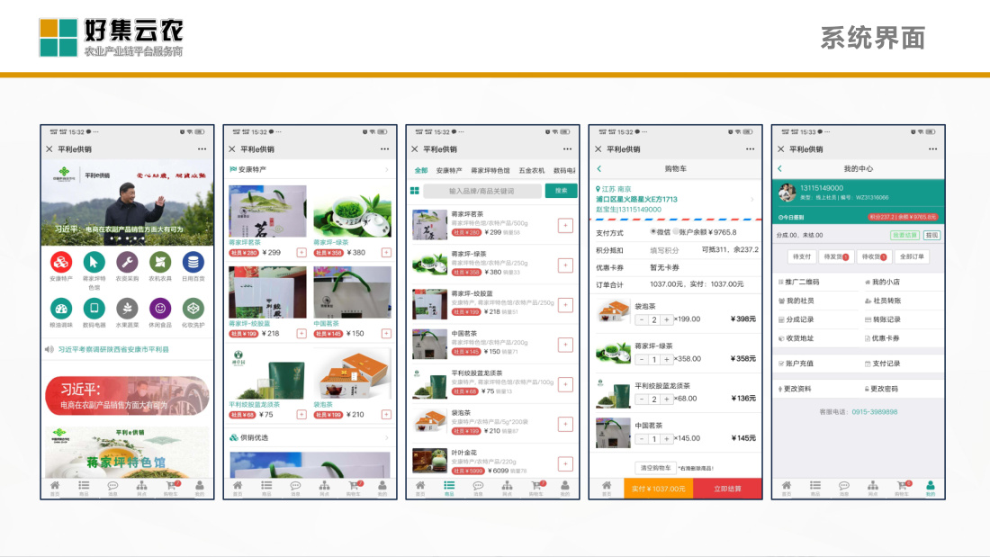This screenshot has width=990, height=557.
Task: Tap the speaker icon beside news ticker
Action: (49, 349)
